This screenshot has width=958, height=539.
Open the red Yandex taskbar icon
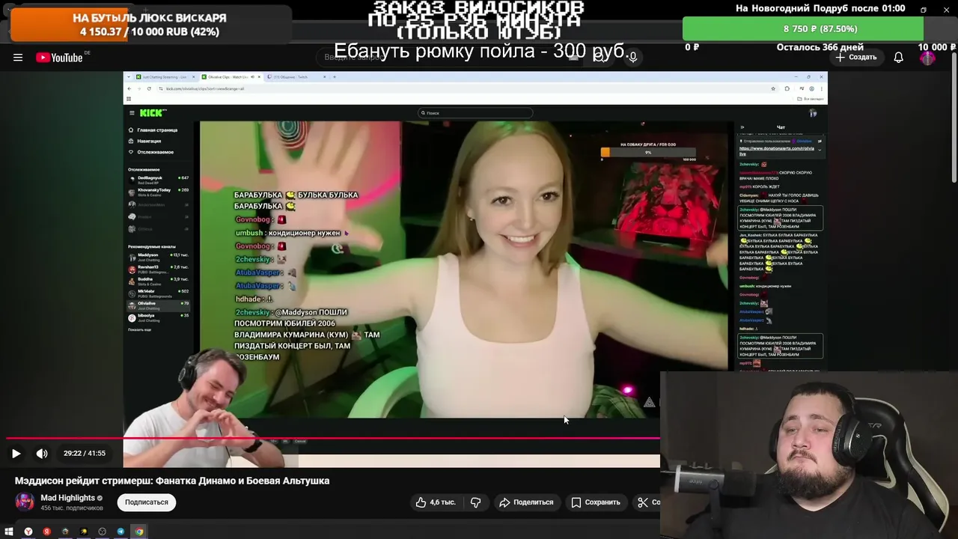(46, 532)
